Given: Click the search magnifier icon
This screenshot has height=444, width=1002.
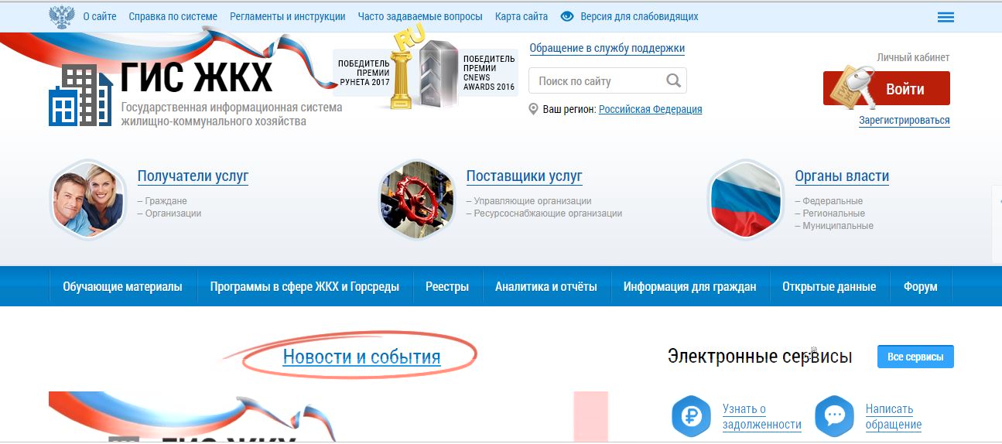Looking at the screenshot, I should click(673, 80).
